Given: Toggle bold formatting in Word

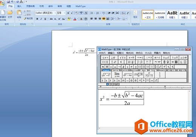Looking at the screenshot, I should [37, 19].
